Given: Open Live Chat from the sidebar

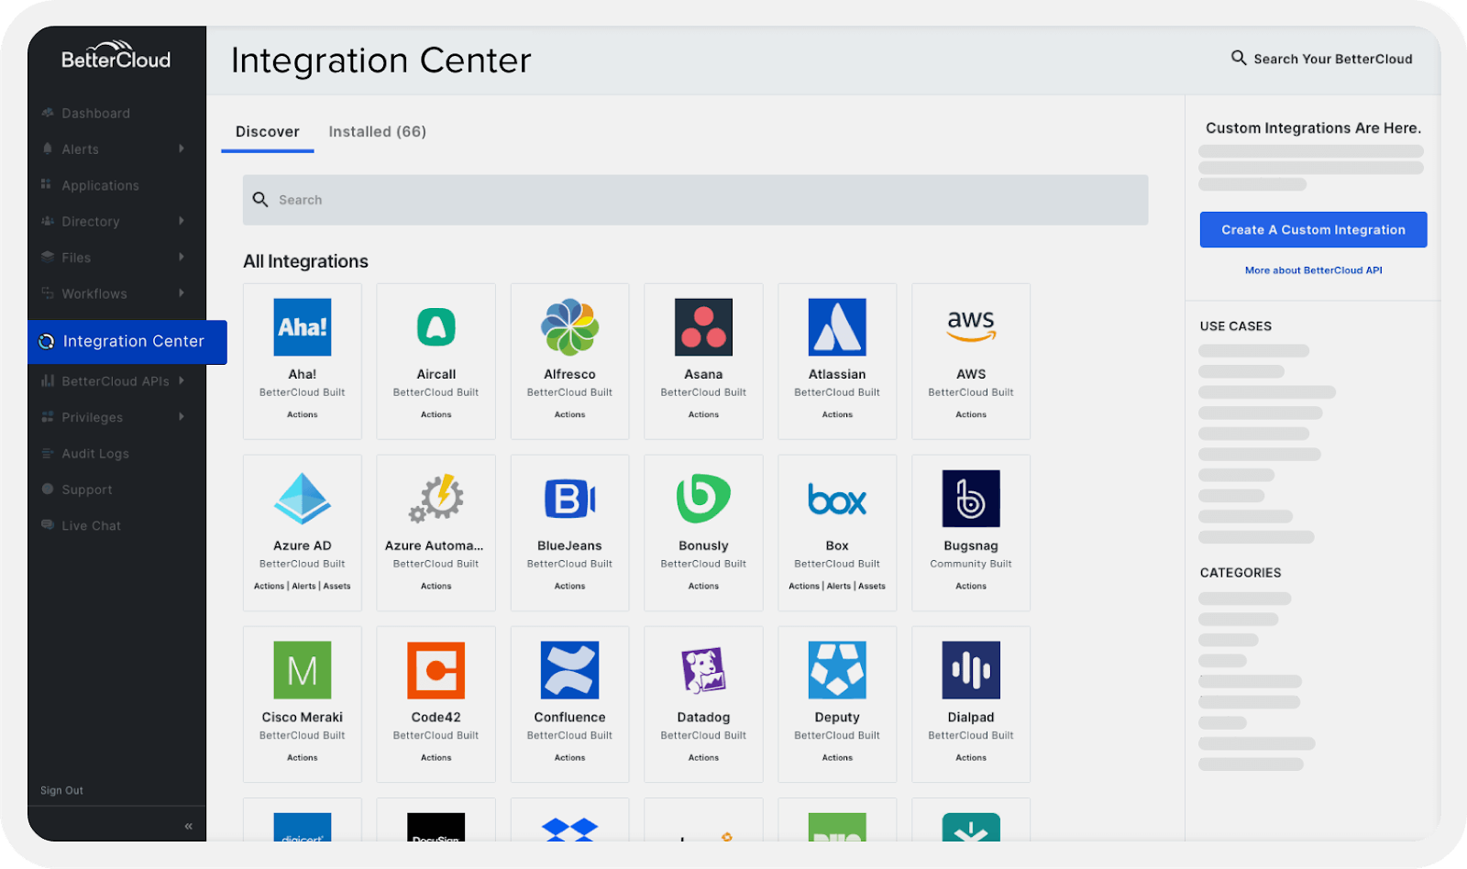Looking at the screenshot, I should pos(92,526).
